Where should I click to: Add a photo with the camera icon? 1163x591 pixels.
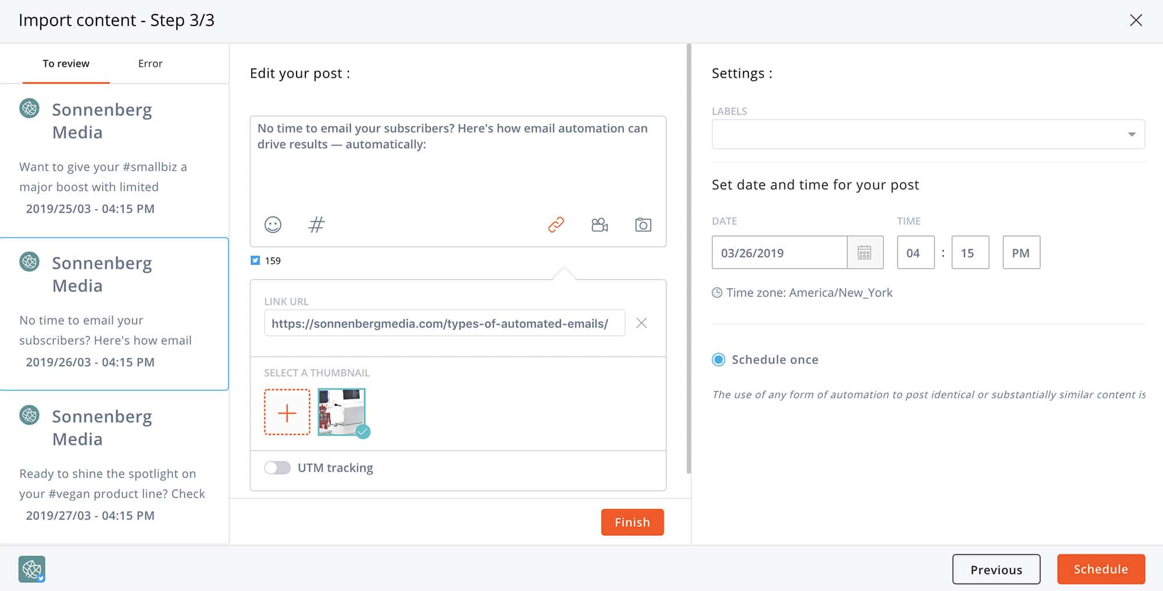pyautogui.click(x=643, y=224)
